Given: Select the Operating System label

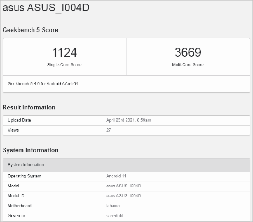Looking at the screenshot, I should pos(24,176).
